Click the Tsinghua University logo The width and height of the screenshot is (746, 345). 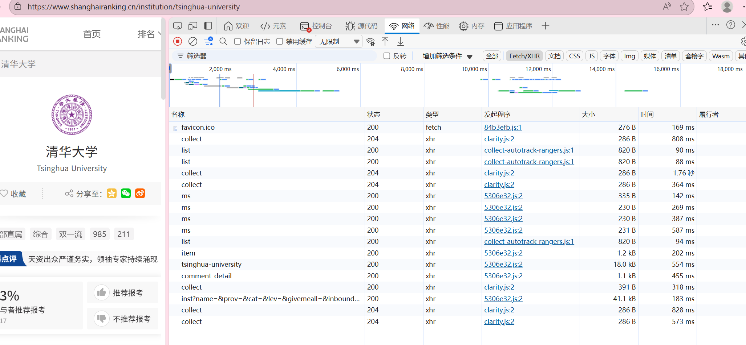coord(72,115)
